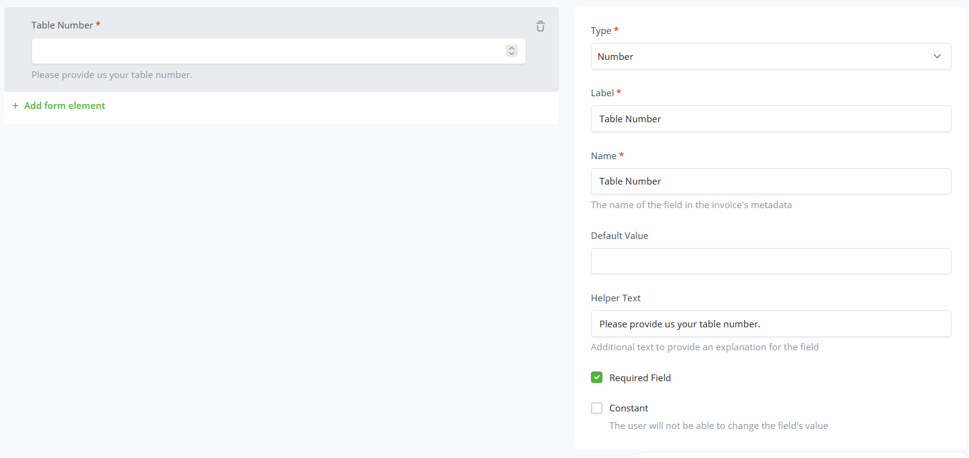This screenshot has width=969, height=458.
Task: Click the 'Table Number *' preview label
Action: (x=66, y=25)
